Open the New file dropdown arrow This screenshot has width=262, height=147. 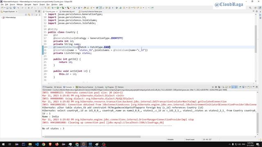[5, 8]
